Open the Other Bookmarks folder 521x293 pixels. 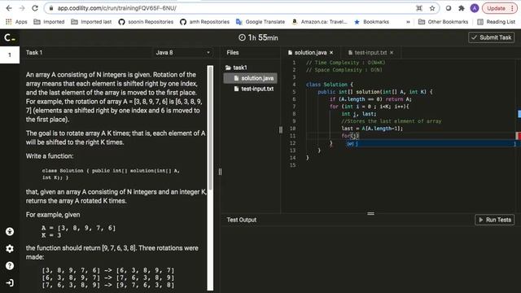tap(443, 22)
